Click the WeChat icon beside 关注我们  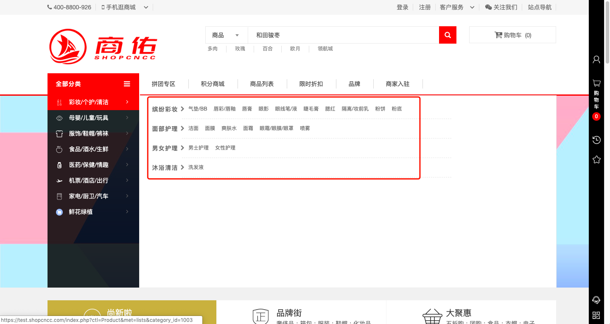(488, 7)
